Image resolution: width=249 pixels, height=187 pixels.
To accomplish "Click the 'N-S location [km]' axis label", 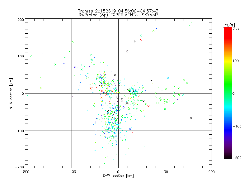I will point(11,93).
